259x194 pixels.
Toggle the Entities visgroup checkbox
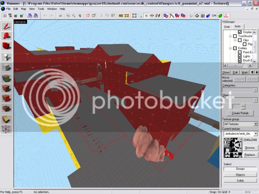[x=235, y=48]
